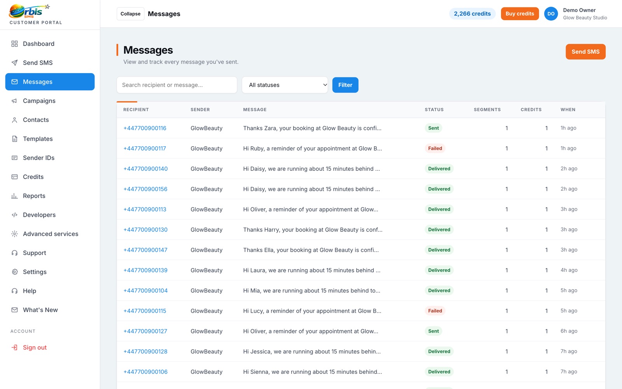Navigate to Reports
The image size is (622, 389).
[50, 196]
